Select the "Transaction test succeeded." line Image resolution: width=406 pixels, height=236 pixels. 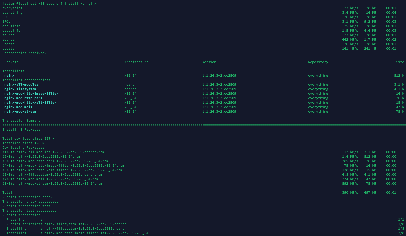click(29, 211)
